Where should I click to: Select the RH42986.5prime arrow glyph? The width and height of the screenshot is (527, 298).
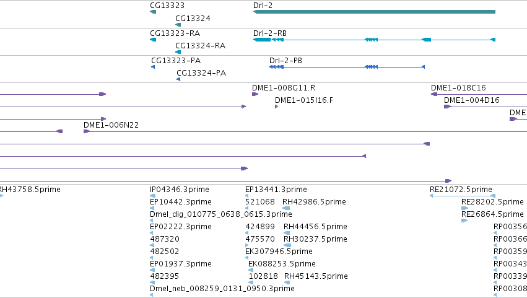click(x=286, y=208)
